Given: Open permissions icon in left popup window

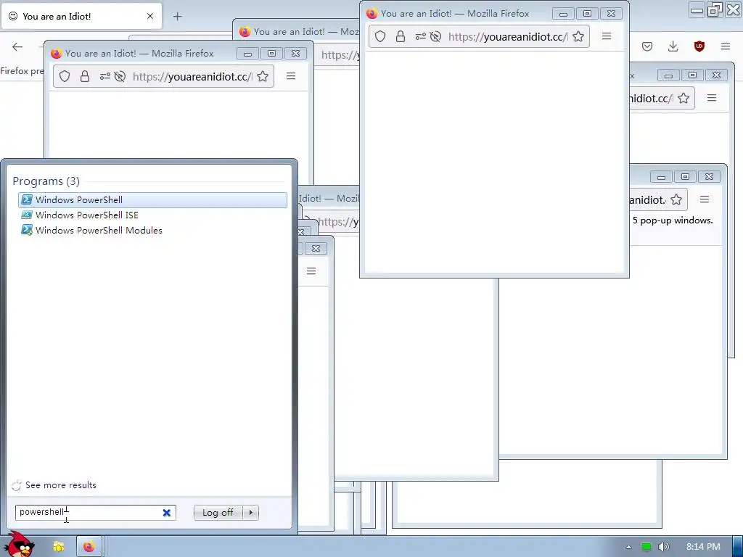Looking at the screenshot, I should (104, 76).
